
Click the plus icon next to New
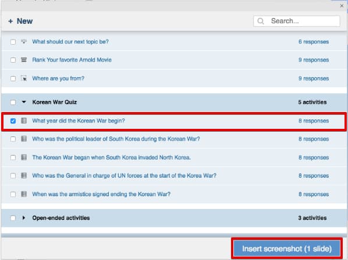(x=10, y=21)
